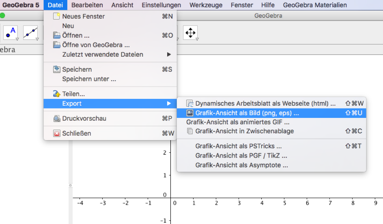Select the Move Graphics View tool
Screen dimensions: 383x224
[x=190, y=32]
